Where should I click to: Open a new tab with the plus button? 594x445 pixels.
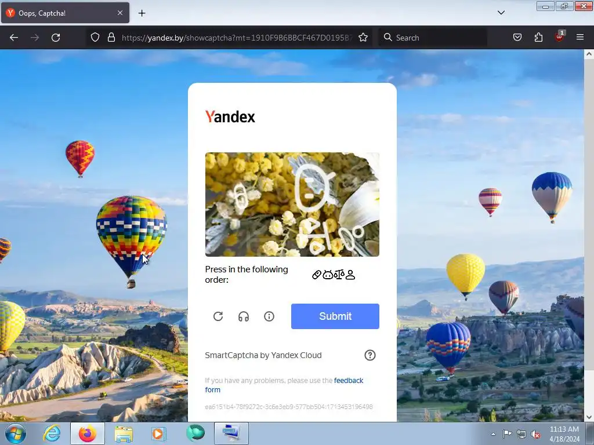(x=142, y=13)
